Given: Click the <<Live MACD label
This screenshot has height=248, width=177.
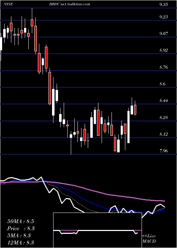Looking at the screenshot, I should pos(149,239).
